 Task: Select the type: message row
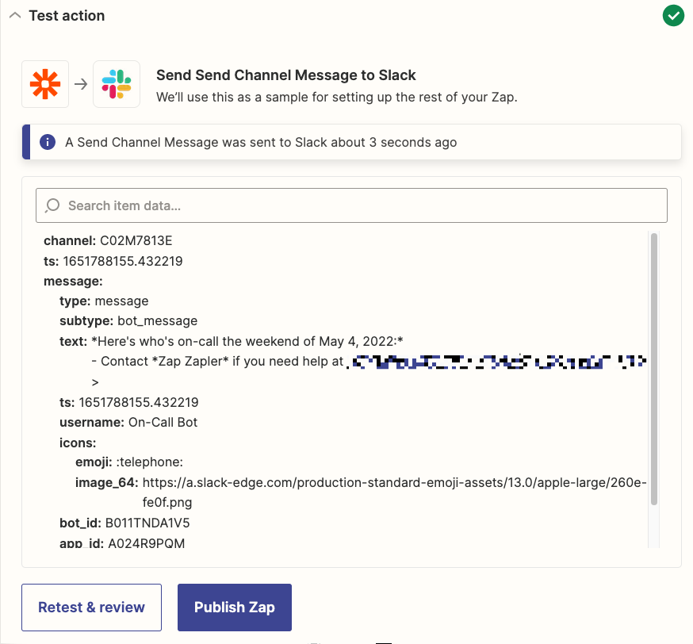tap(105, 301)
